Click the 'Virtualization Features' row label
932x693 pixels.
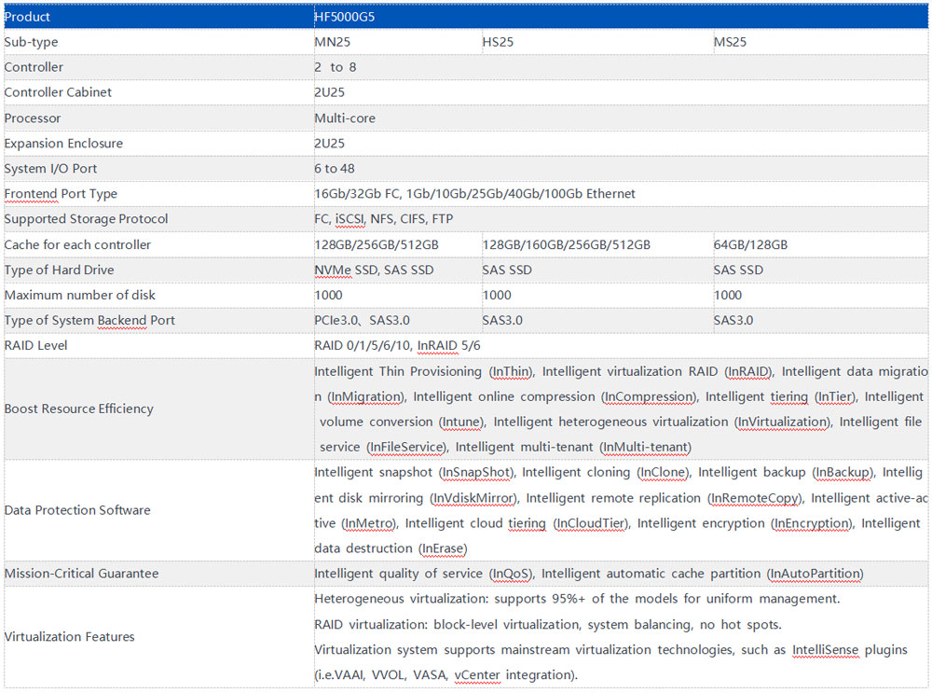70,637
